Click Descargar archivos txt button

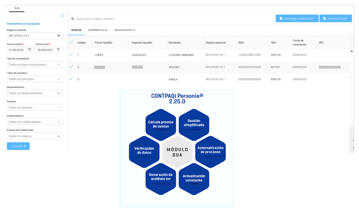click(297, 19)
